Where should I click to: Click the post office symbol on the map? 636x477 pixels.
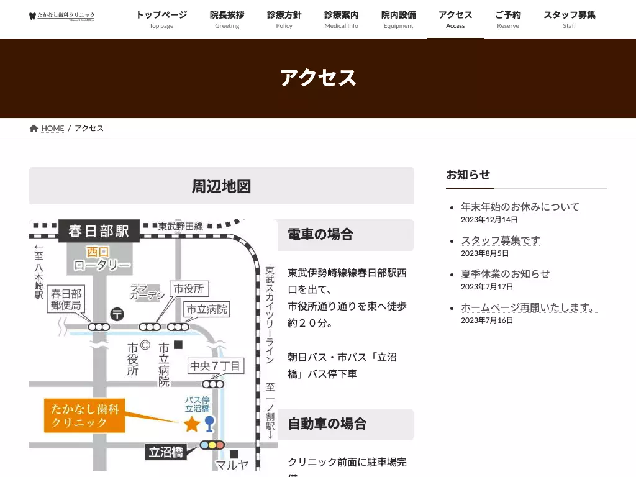(x=117, y=314)
